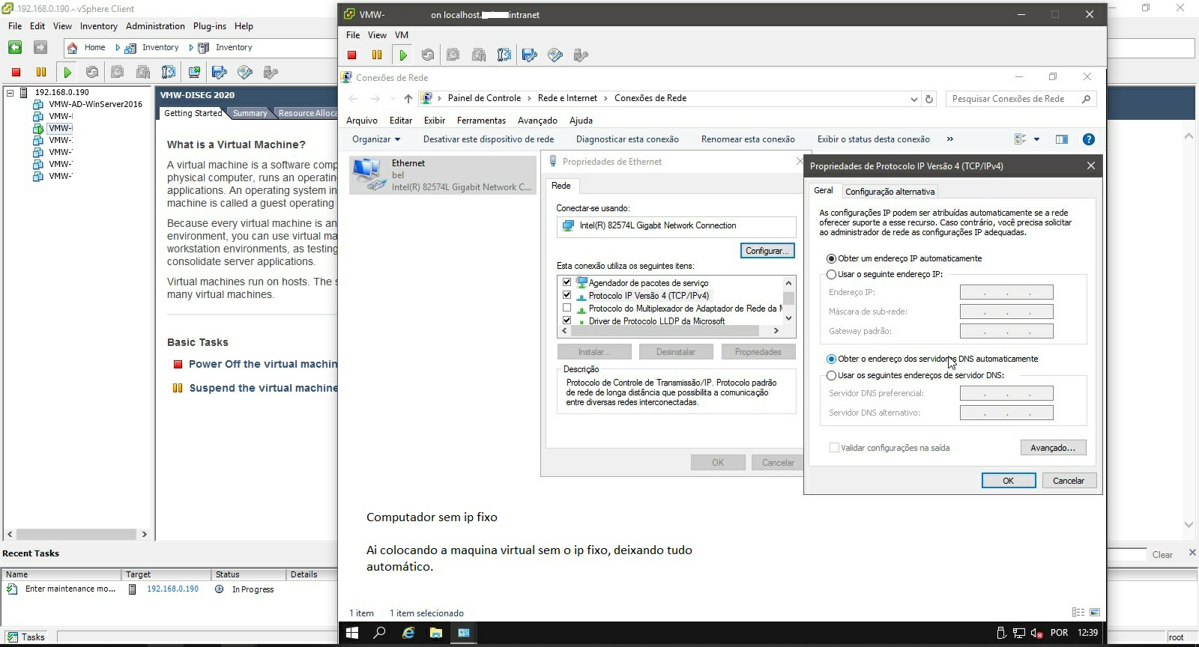Click the floppy connect icon in VM console toolbar
This screenshot has width=1199, height=647.
click(x=530, y=55)
